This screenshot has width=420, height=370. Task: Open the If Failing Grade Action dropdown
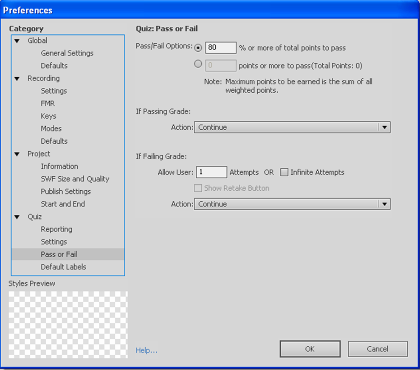384,204
